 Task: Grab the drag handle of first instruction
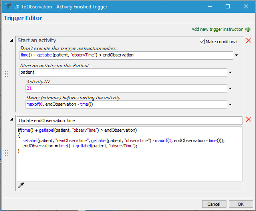6,74
